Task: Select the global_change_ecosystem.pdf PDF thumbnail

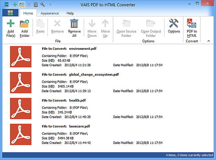Action: click(21, 83)
